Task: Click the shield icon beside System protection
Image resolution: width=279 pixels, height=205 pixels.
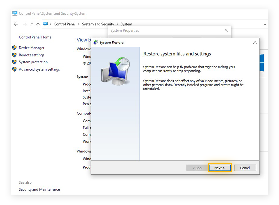Action: pyautogui.click(x=14, y=62)
